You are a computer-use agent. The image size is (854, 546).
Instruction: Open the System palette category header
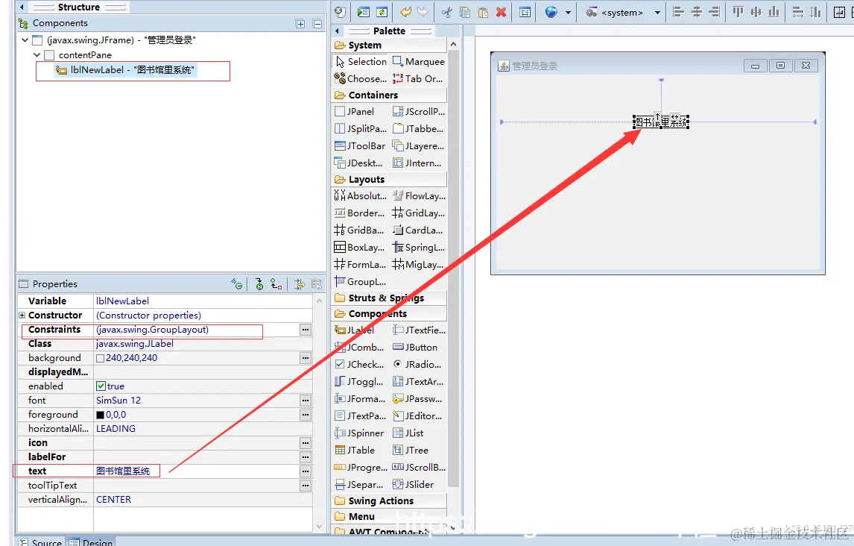coord(389,45)
